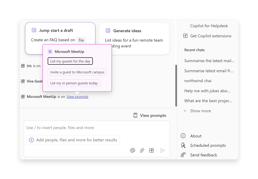Select List my guests for the day prompt
This screenshot has width=258, height=179.
[x=70, y=61]
